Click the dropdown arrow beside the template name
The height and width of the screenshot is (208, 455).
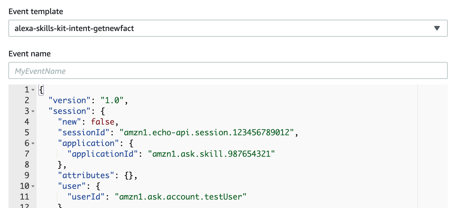[x=437, y=28]
